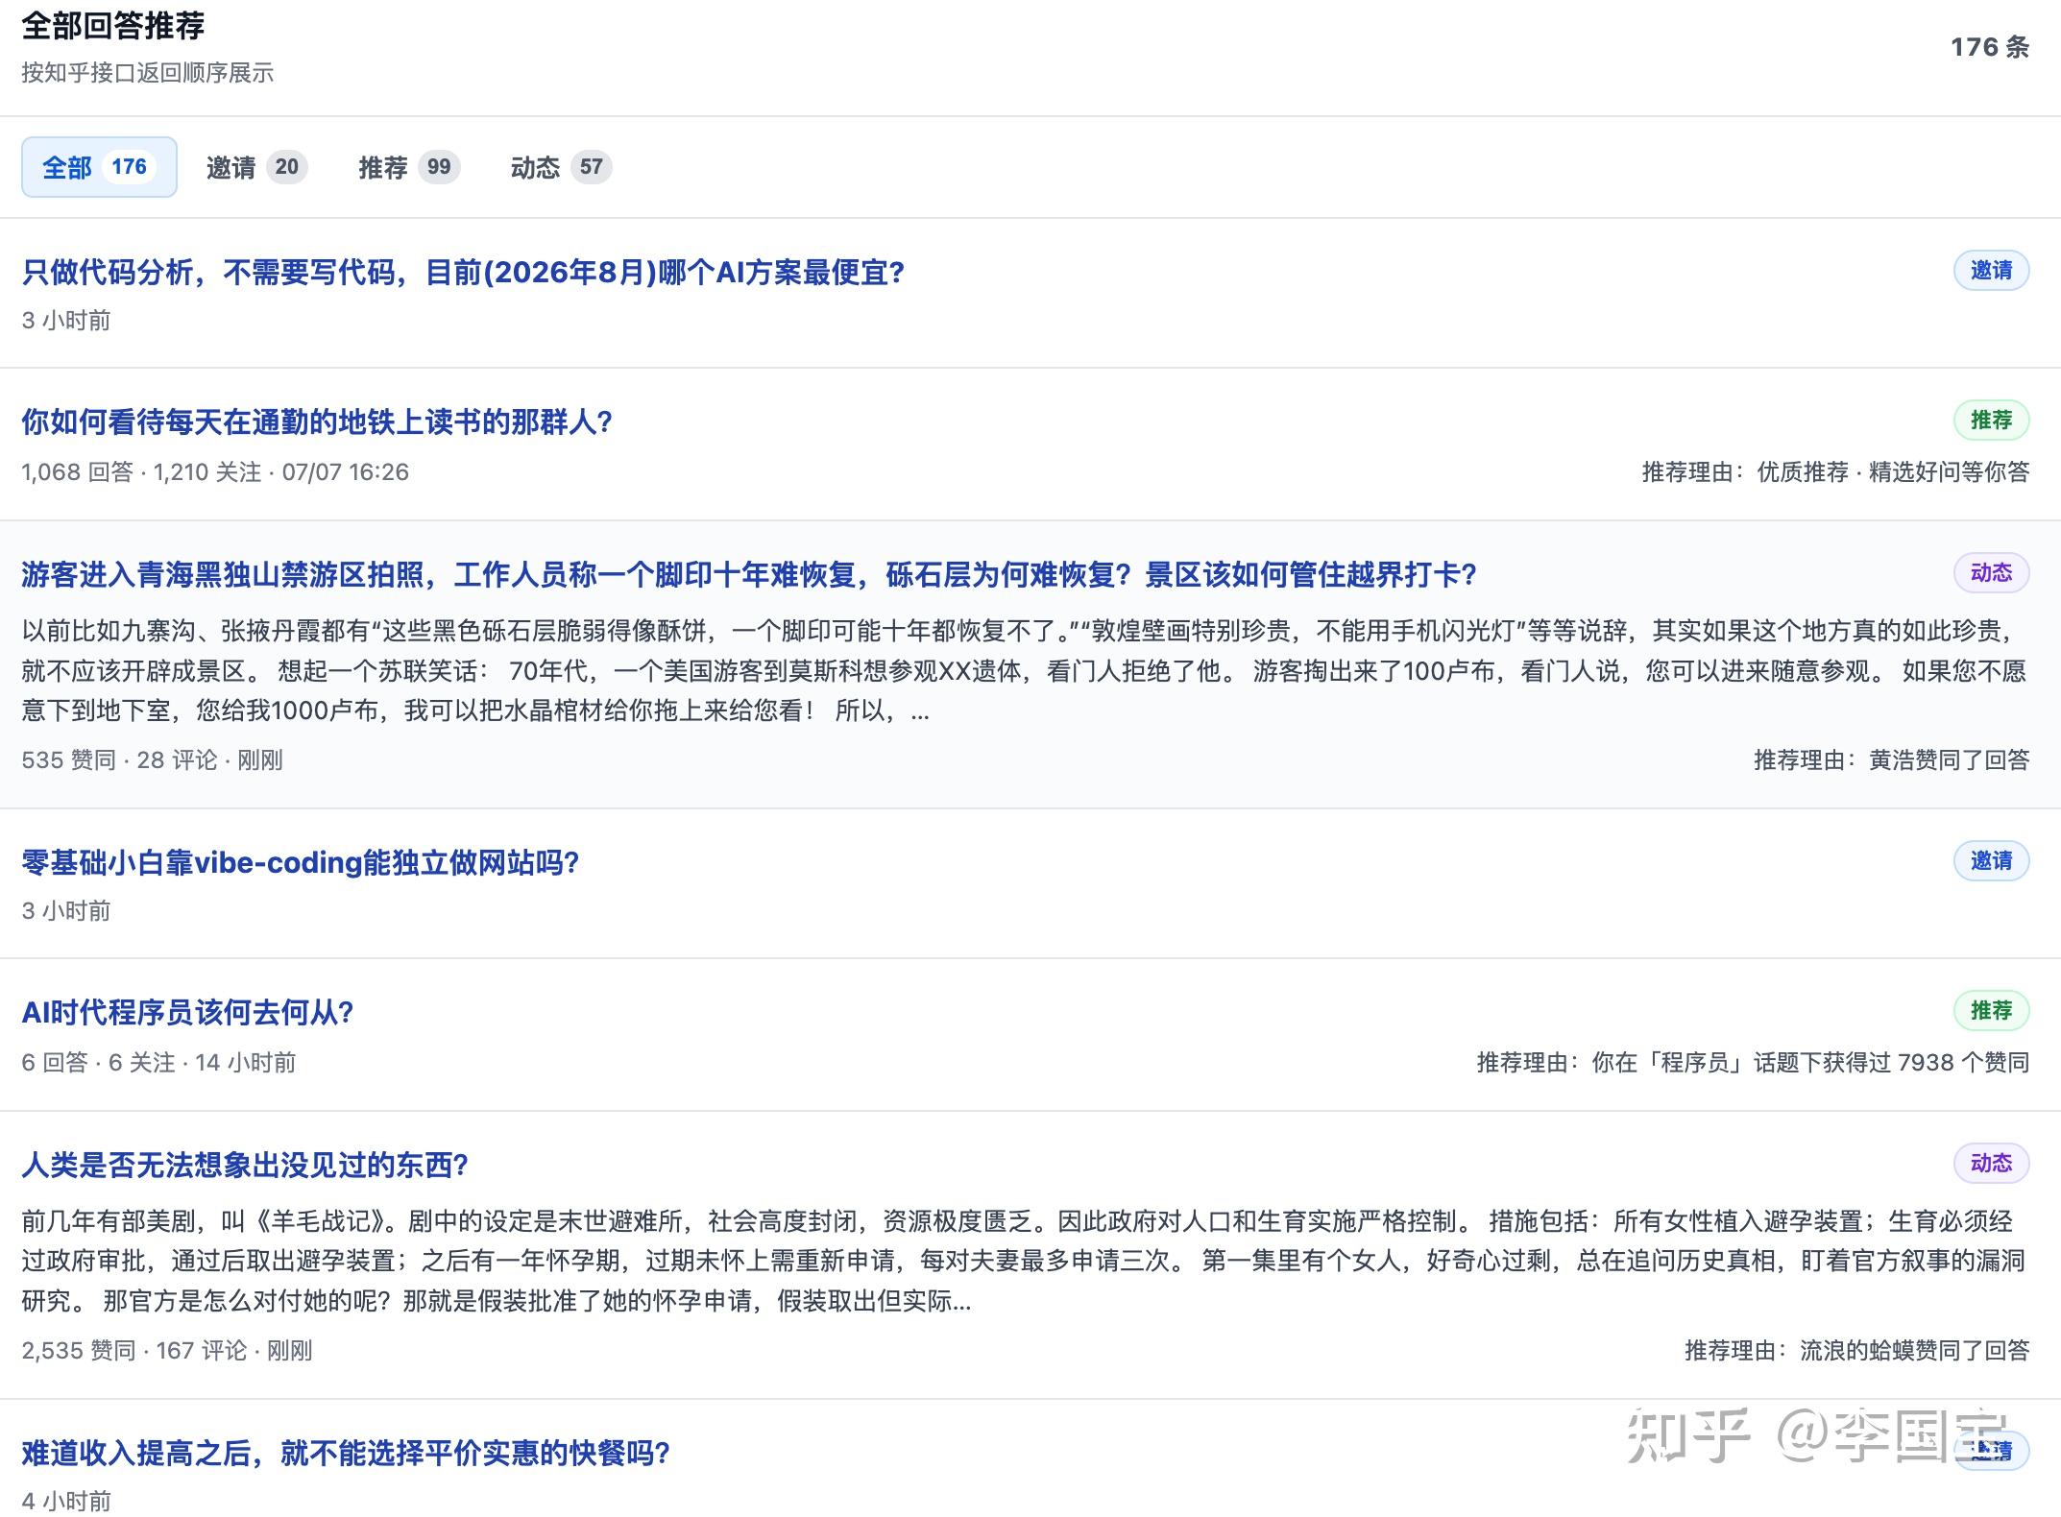
Task: Click 推荐 badge on the AI时代程序员 row
Action: point(1991,1010)
